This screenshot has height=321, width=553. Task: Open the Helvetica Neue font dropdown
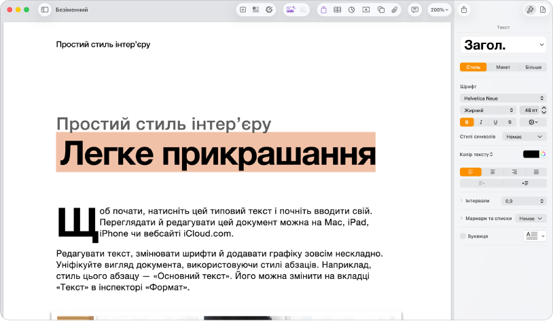pos(503,98)
